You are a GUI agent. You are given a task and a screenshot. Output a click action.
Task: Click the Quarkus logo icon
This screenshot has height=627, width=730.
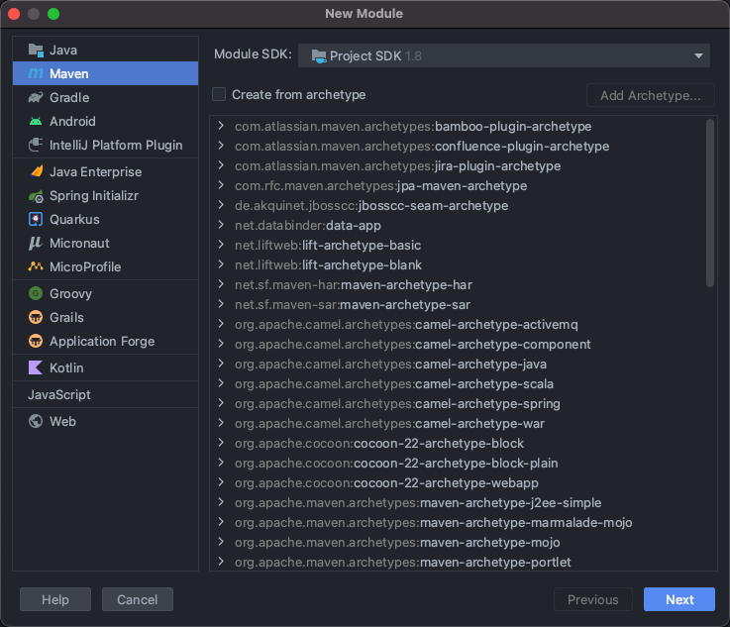click(x=36, y=219)
